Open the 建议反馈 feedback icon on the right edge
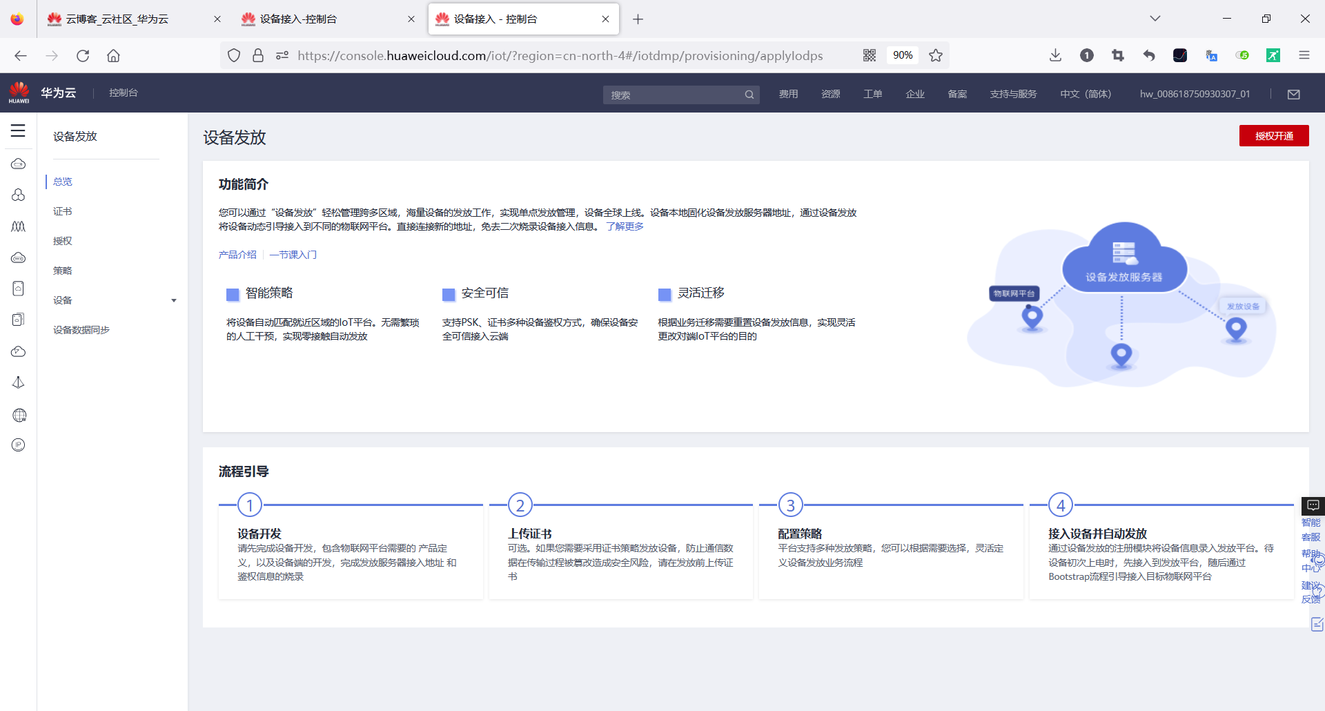 [1317, 624]
